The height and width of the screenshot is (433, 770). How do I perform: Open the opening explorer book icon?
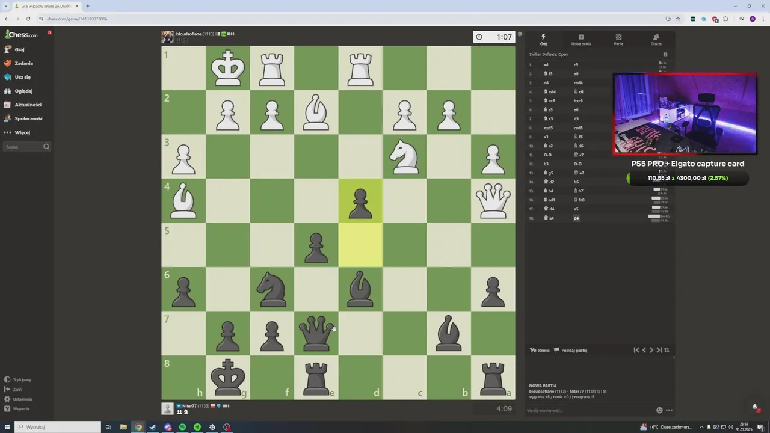[x=665, y=54]
